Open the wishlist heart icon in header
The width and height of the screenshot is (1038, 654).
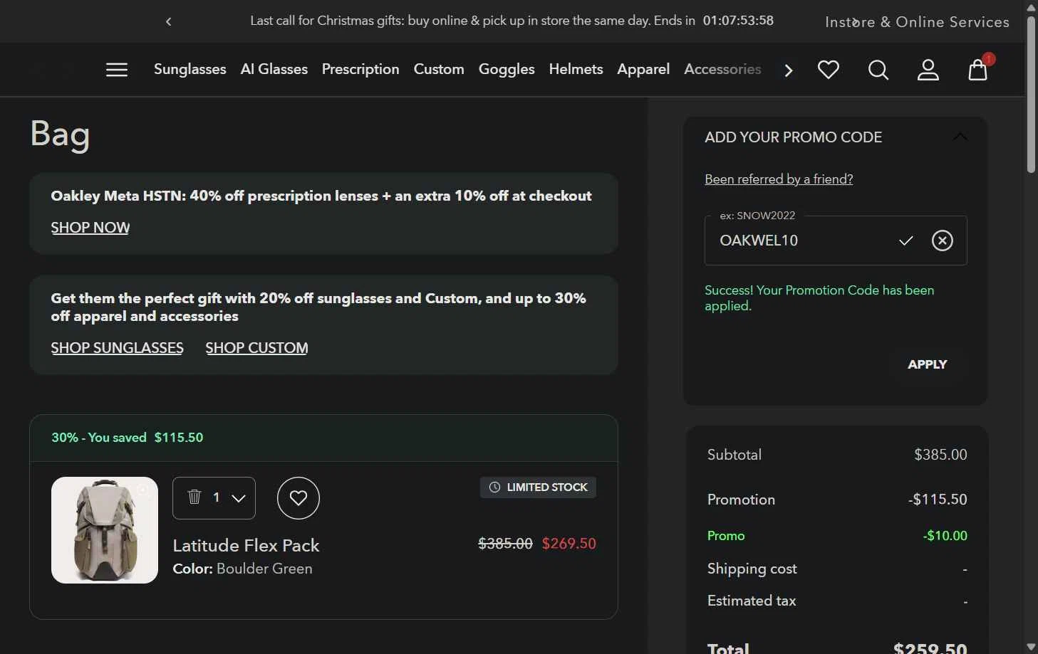pyautogui.click(x=829, y=70)
